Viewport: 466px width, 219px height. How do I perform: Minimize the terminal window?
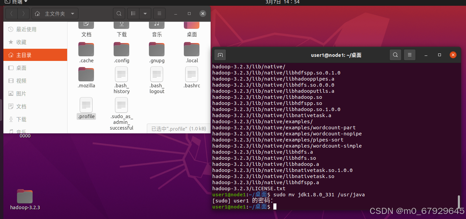coord(426,55)
